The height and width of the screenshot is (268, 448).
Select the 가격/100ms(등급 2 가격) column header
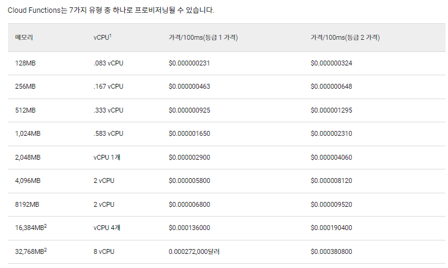pyautogui.click(x=345, y=38)
